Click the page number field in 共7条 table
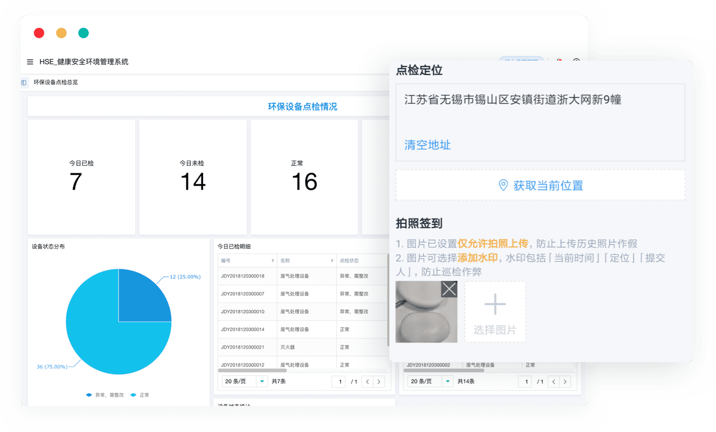Viewport: 716px width, 432px height. coord(339,382)
